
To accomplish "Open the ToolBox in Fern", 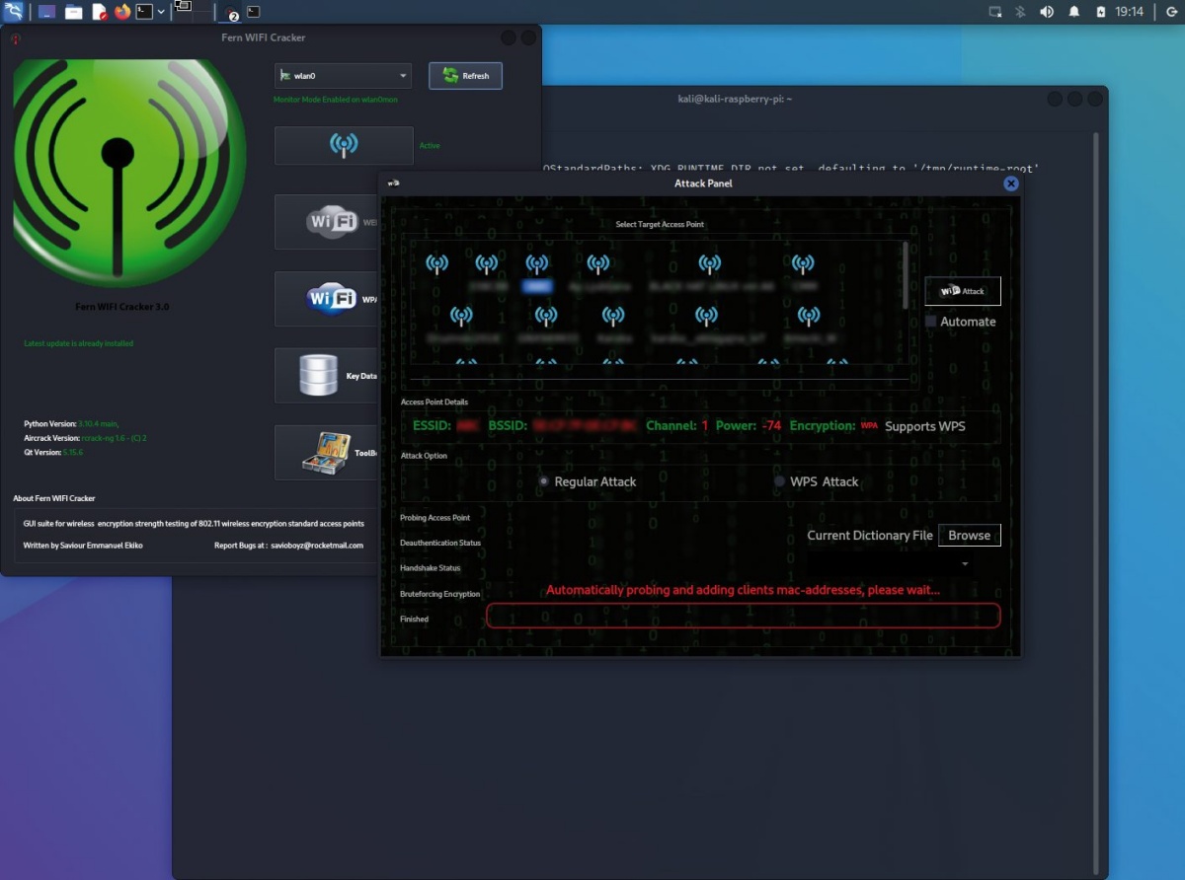I will click(328, 453).
